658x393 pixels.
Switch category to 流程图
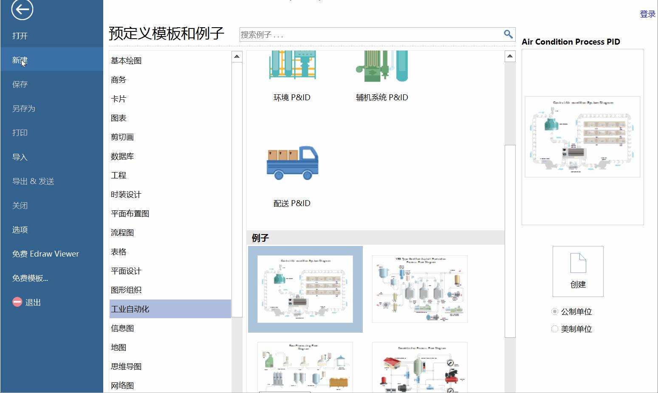(122, 232)
